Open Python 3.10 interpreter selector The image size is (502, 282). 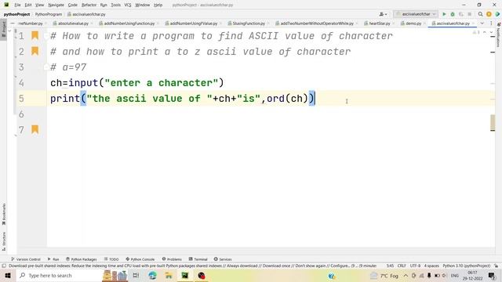467,266
